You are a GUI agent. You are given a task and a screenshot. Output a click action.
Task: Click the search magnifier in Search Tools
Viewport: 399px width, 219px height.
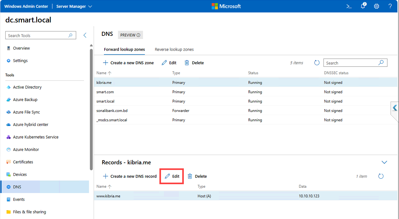[x=71, y=35]
